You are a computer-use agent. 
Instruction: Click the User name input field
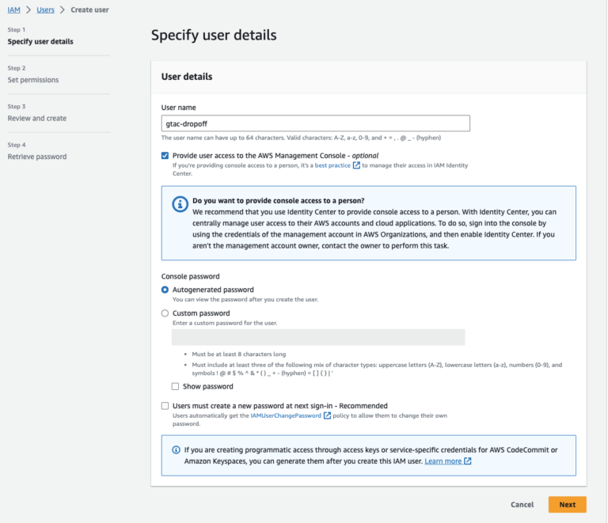tap(316, 123)
